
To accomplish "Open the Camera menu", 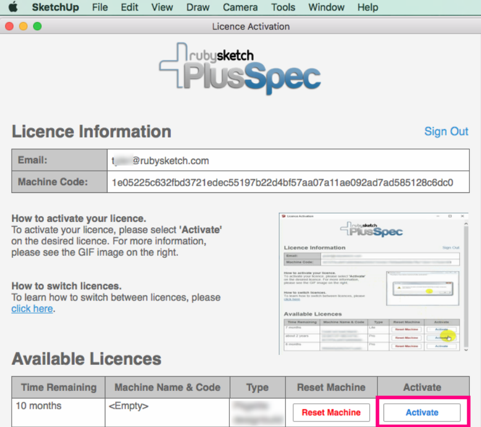I will tap(240, 7).
